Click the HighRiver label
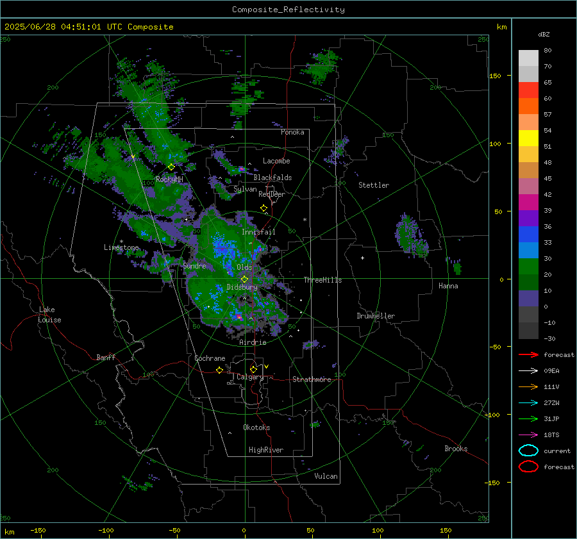Viewport: 577px width, 539px height. click(x=266, y=450)
